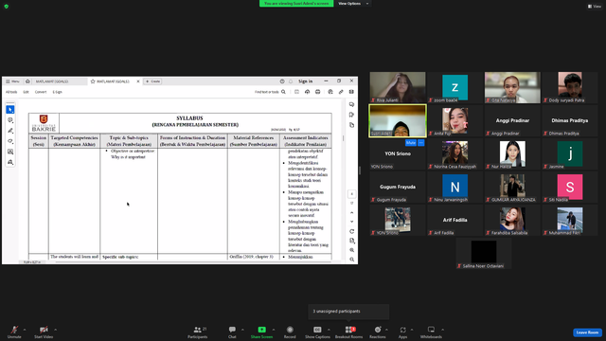606x341 pixels.
Task: Open Acrobat help question-mark icon
Action: pyautogui.click(x=282, y=81)
